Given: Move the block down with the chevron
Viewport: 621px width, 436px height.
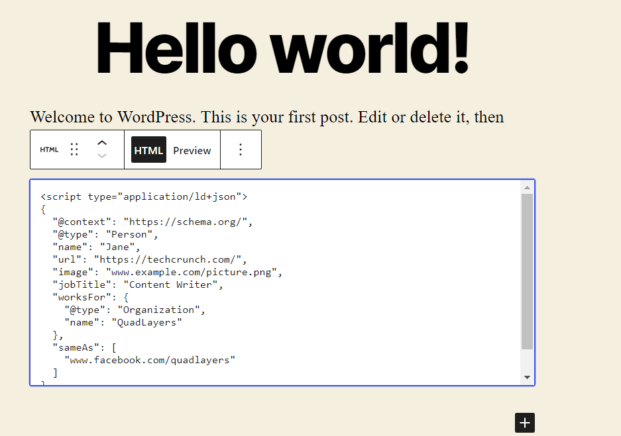Looking at the screenshot, I should (x=102, y=156).
